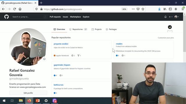This screenshot has height=104, width=186.
Task: Open the forked-from wkdavis/rmddm link
Action: [x=131, y=47]
